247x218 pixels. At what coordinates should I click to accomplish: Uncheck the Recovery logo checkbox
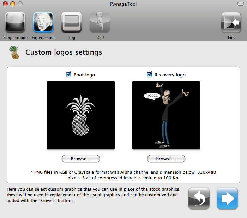click(x=149, y=74)
